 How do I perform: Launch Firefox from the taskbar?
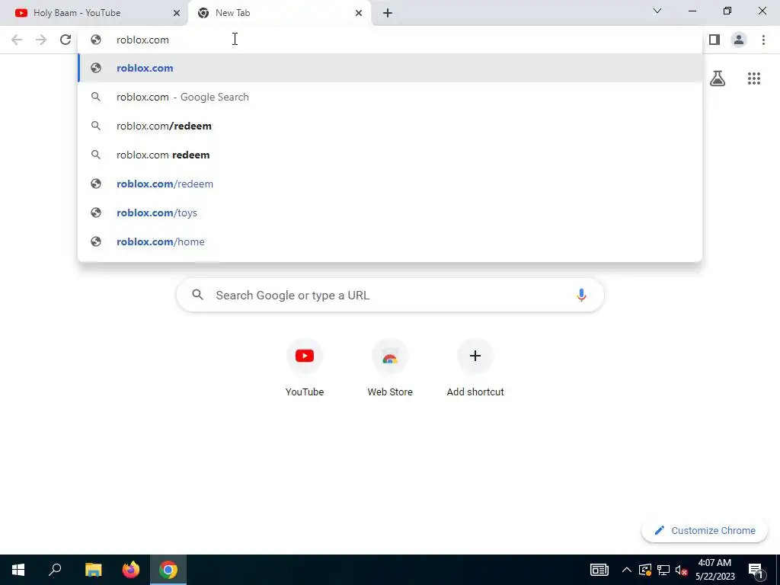131,570
